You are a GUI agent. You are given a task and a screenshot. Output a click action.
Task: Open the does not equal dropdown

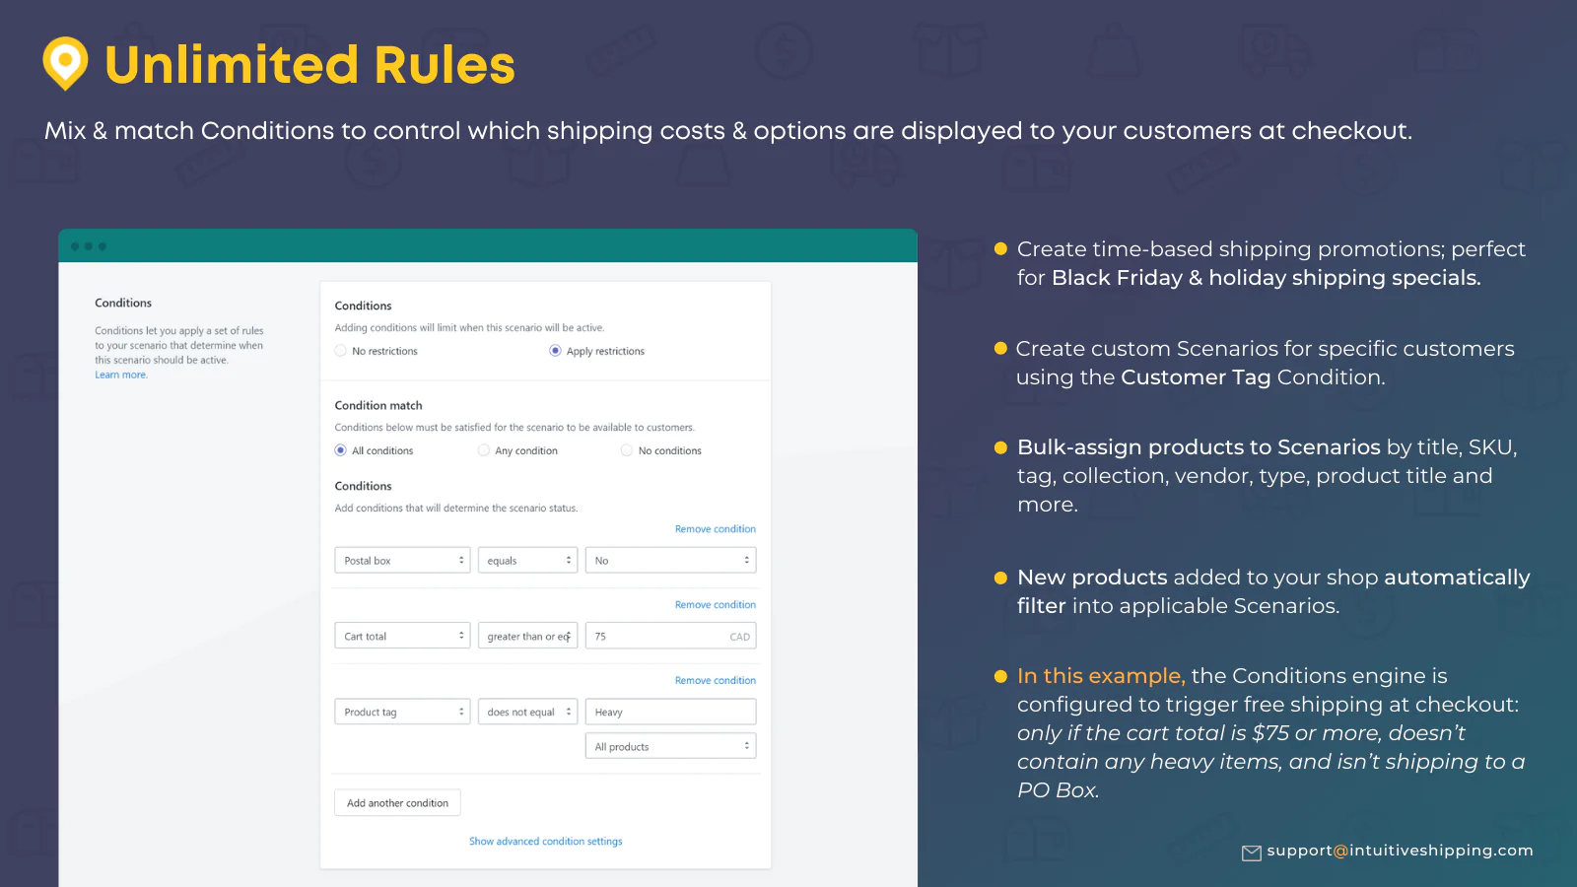[x=527, y=712]
